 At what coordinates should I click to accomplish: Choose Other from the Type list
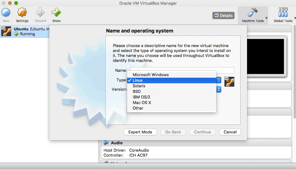[172, 108]
